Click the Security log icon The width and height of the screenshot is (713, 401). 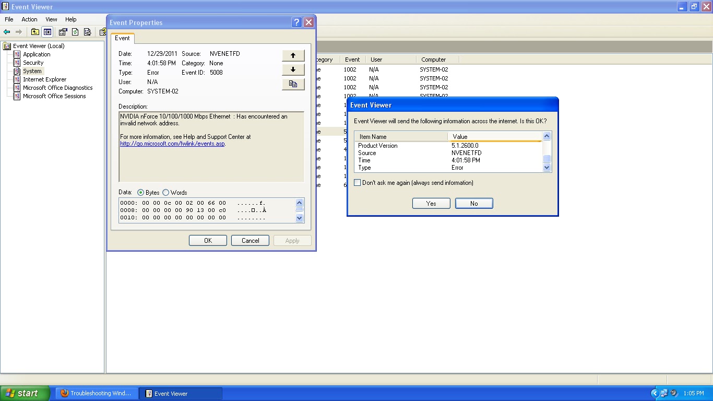coord(17,63)
